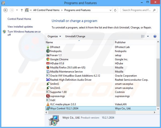
Task: Click the 'Costmin' publisher cell
Action: tap(120, 92)
